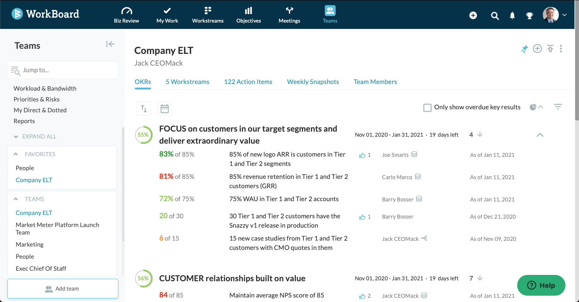Viewport: 579px width, 302px height.
Task: Collapse the Teams sidebar panel
Action: (x=110, y=44)
